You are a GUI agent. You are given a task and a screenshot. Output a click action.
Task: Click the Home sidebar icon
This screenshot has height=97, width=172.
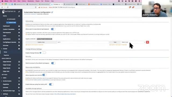coord(19,16)
